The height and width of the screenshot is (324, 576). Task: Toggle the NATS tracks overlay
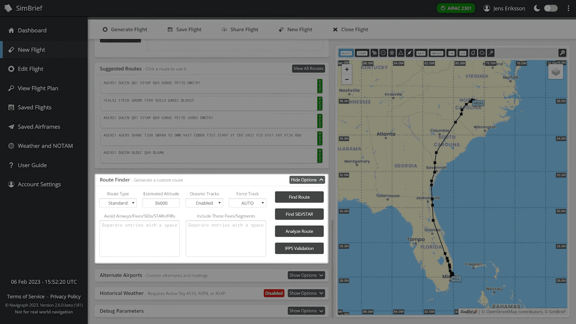pyautogui.click(x=421, y=53)
